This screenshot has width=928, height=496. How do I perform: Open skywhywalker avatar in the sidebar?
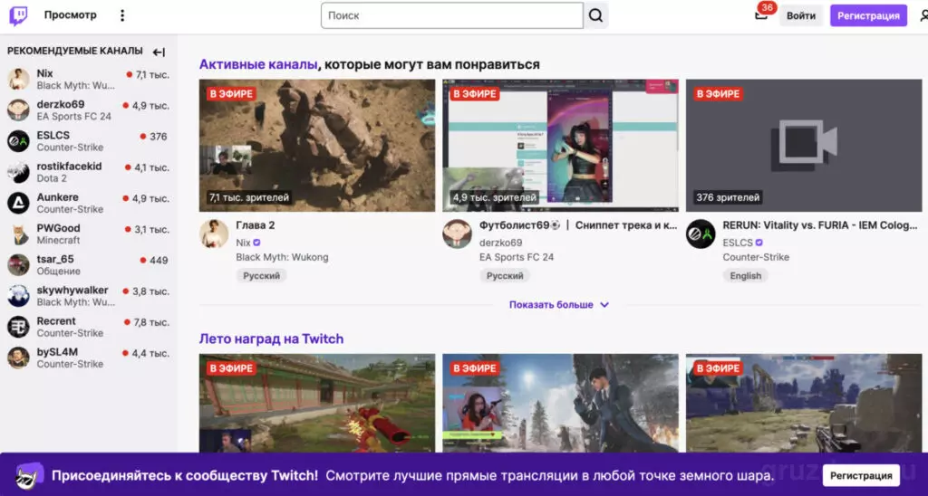18,296
